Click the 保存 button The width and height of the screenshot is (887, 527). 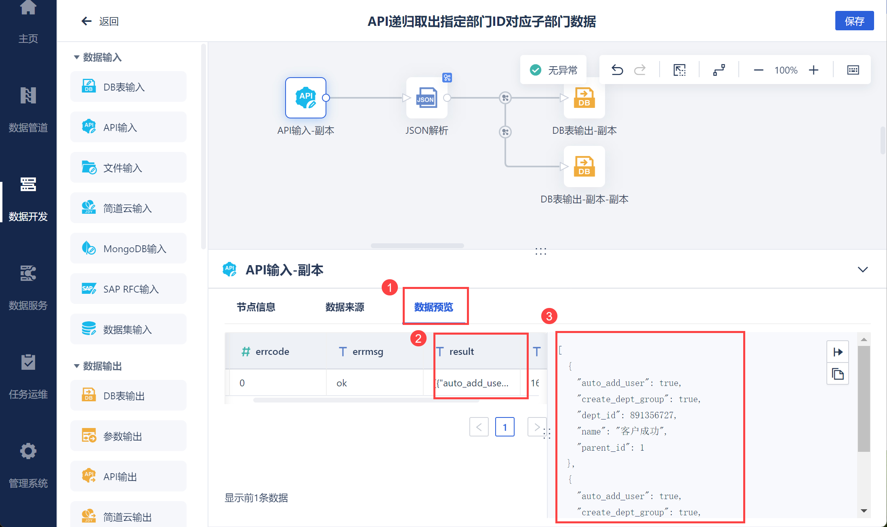coord(854,21)
